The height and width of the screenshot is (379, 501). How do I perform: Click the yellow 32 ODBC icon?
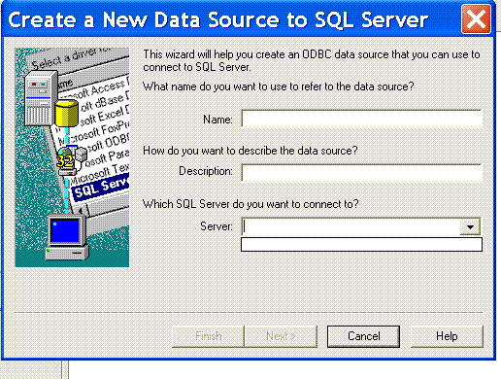[x=65, y=160]
